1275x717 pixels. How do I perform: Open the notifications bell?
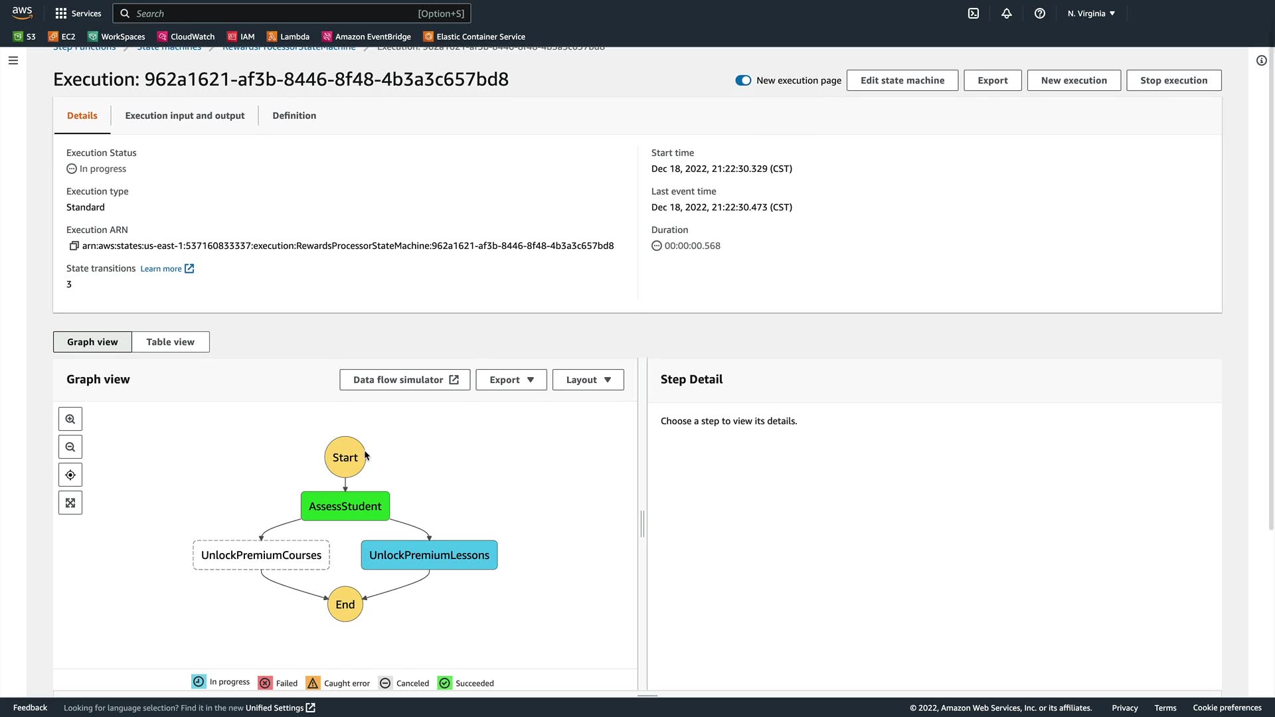[1007, 13]
